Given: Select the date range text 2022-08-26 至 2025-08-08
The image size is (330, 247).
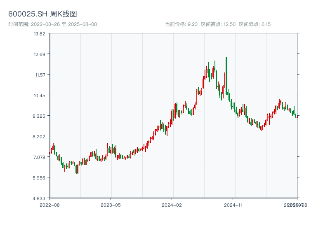Looking at the screenshot, I should tap(64, 24).
